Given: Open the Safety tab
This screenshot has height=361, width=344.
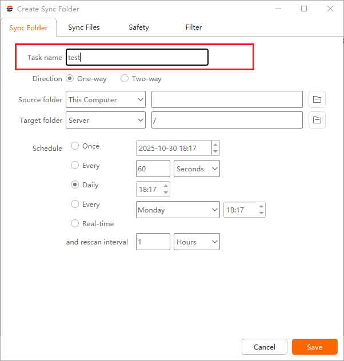Looking at the screenshot, I should 139,27.
